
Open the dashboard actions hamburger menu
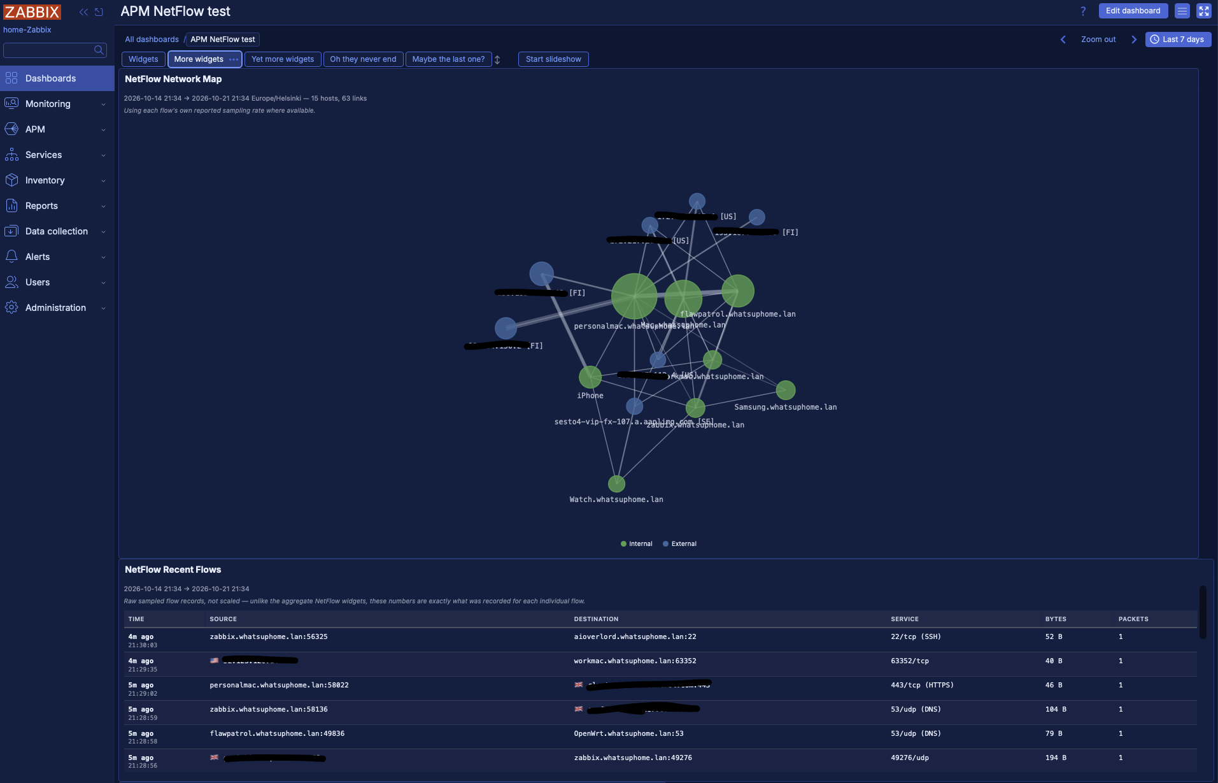click(1182, 11)
